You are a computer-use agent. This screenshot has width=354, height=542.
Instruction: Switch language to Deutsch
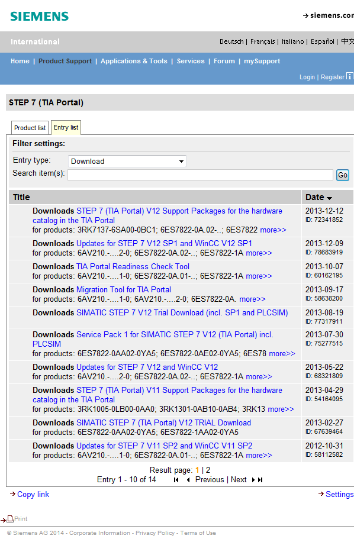231,41
